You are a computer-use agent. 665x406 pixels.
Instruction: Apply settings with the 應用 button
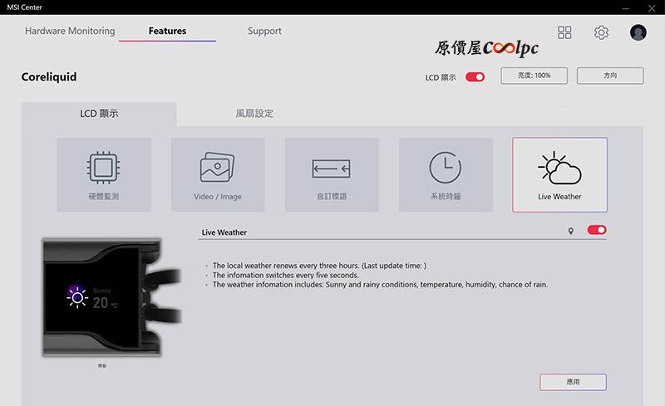point(573,382)
